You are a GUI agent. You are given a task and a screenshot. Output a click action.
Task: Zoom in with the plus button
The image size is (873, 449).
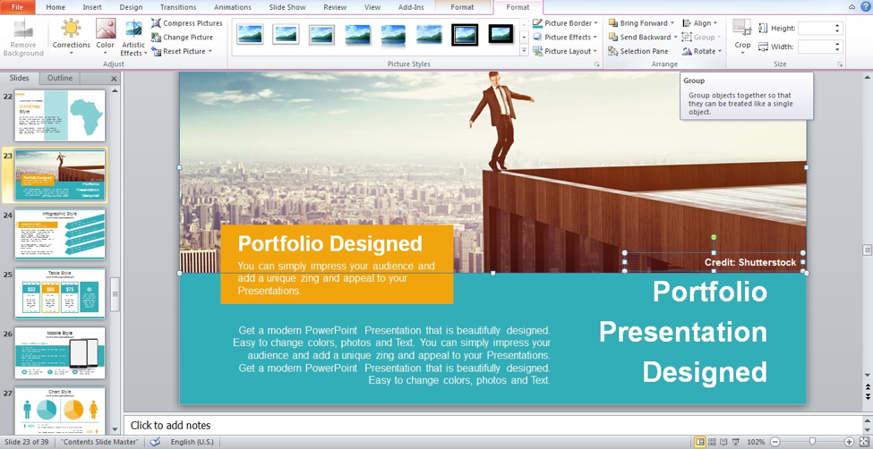pyautogui.click(x=849, y=442)
